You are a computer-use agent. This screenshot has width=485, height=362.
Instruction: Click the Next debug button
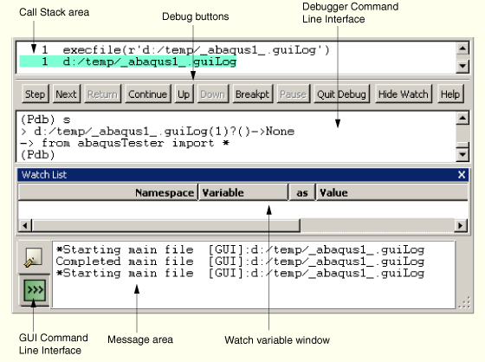click(66, 94)
